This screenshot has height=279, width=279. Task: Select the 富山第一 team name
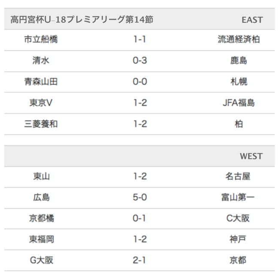point(239,197)
